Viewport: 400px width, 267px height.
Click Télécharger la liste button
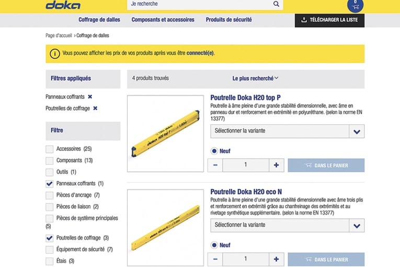(329, 20)
